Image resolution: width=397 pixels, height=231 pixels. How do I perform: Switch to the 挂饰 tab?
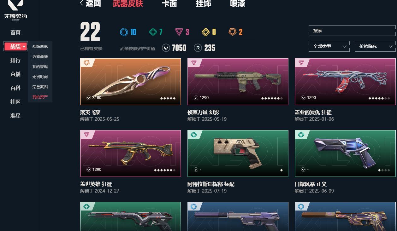(x=203, y=4)
